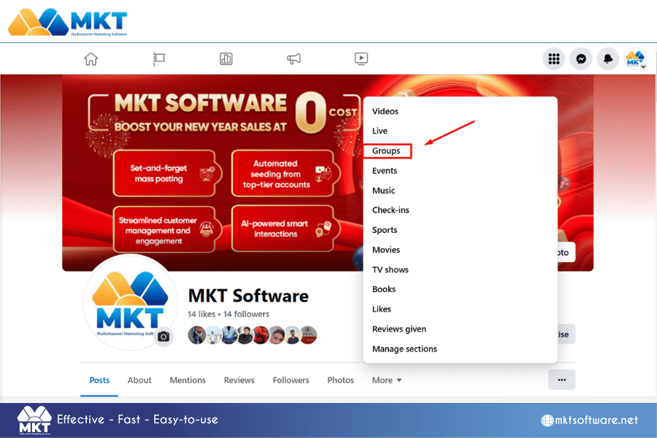Open the Insights bar chart icon
657x438 pixels.
pyautogui.click(x=226, y=58)
